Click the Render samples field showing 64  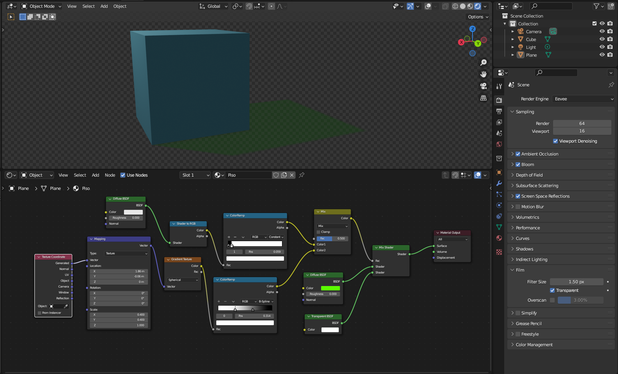(582, 123)
